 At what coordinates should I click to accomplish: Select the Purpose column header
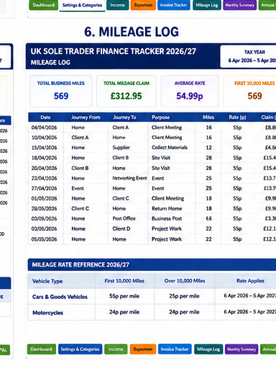click(160, 117)
